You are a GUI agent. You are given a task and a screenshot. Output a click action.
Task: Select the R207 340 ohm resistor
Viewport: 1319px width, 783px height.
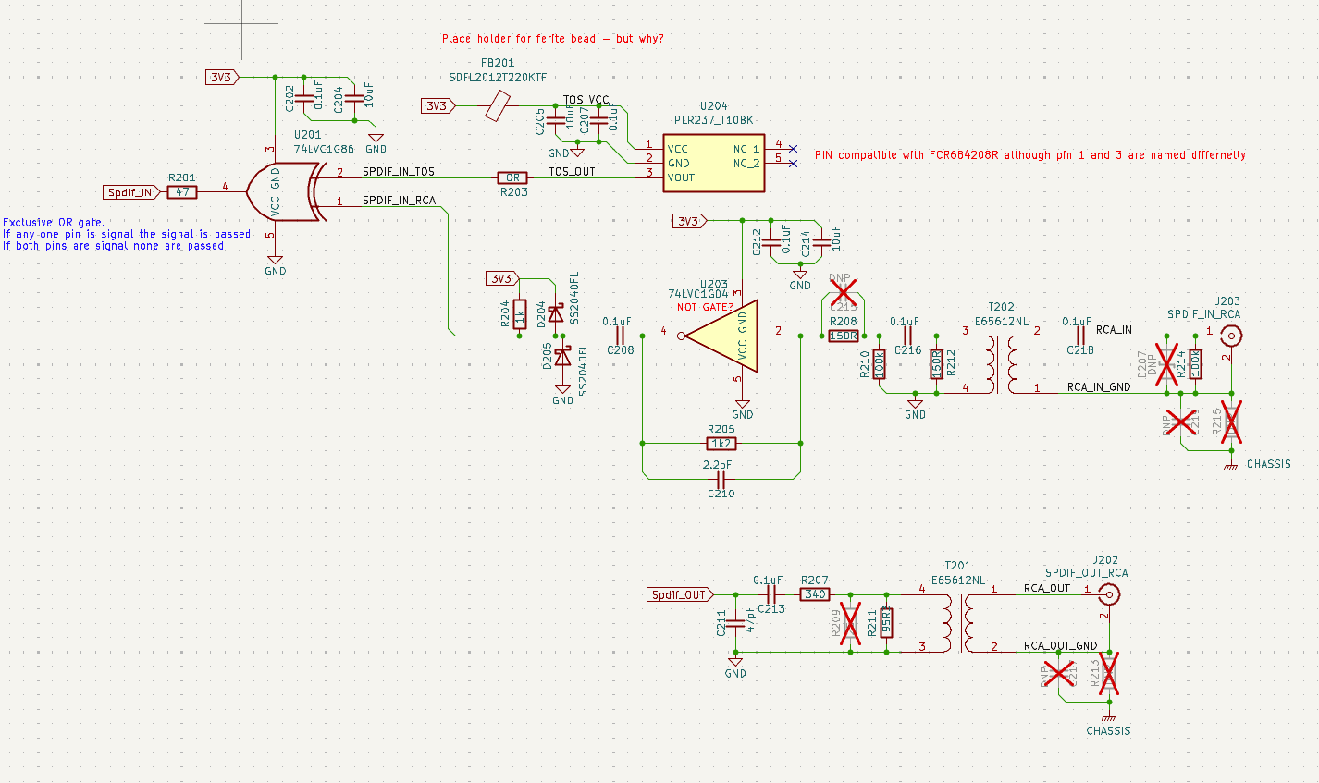point(815,594)
